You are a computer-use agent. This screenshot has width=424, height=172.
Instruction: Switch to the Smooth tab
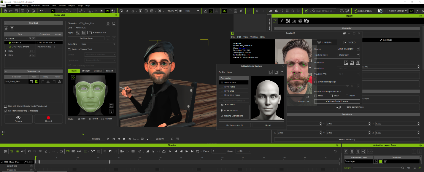click(109, 71)
